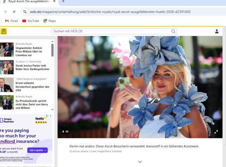This screenshot has height=167, width=226.
Task: Open a new browser tab
Action: click(x=63, y=1)
